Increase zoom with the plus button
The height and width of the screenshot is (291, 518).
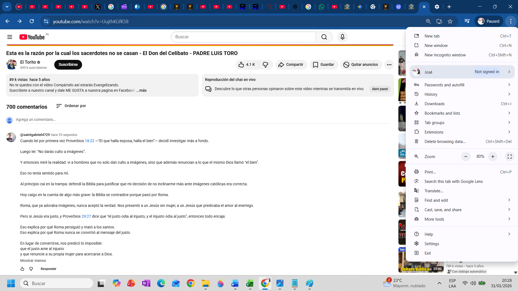[x=493, y=157]
